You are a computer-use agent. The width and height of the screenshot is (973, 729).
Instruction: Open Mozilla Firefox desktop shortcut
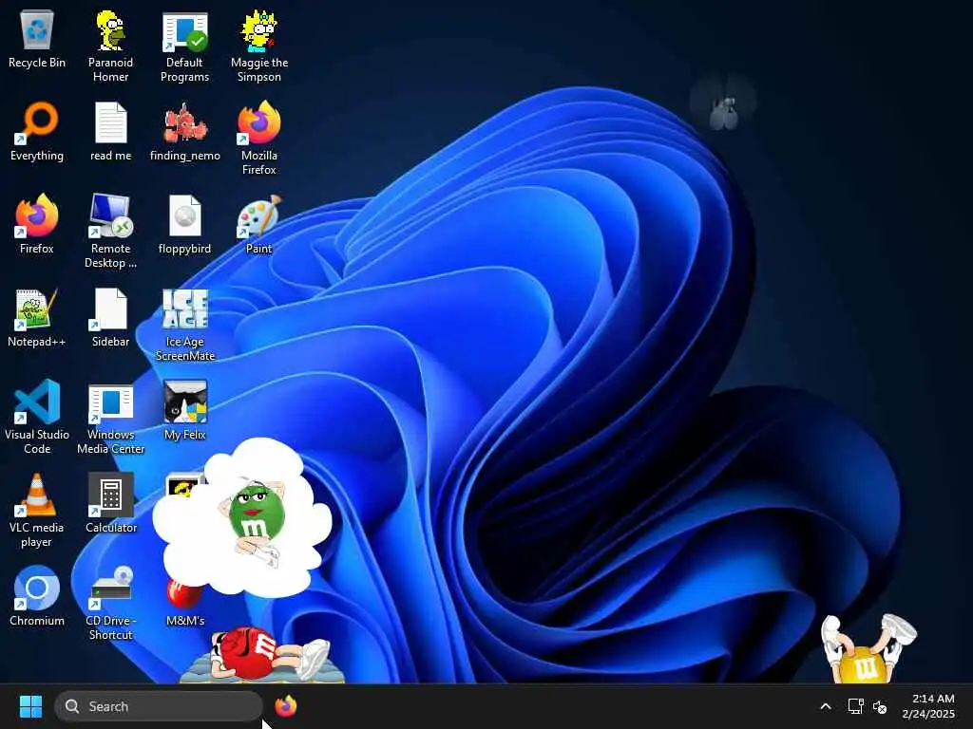point(258,139)
